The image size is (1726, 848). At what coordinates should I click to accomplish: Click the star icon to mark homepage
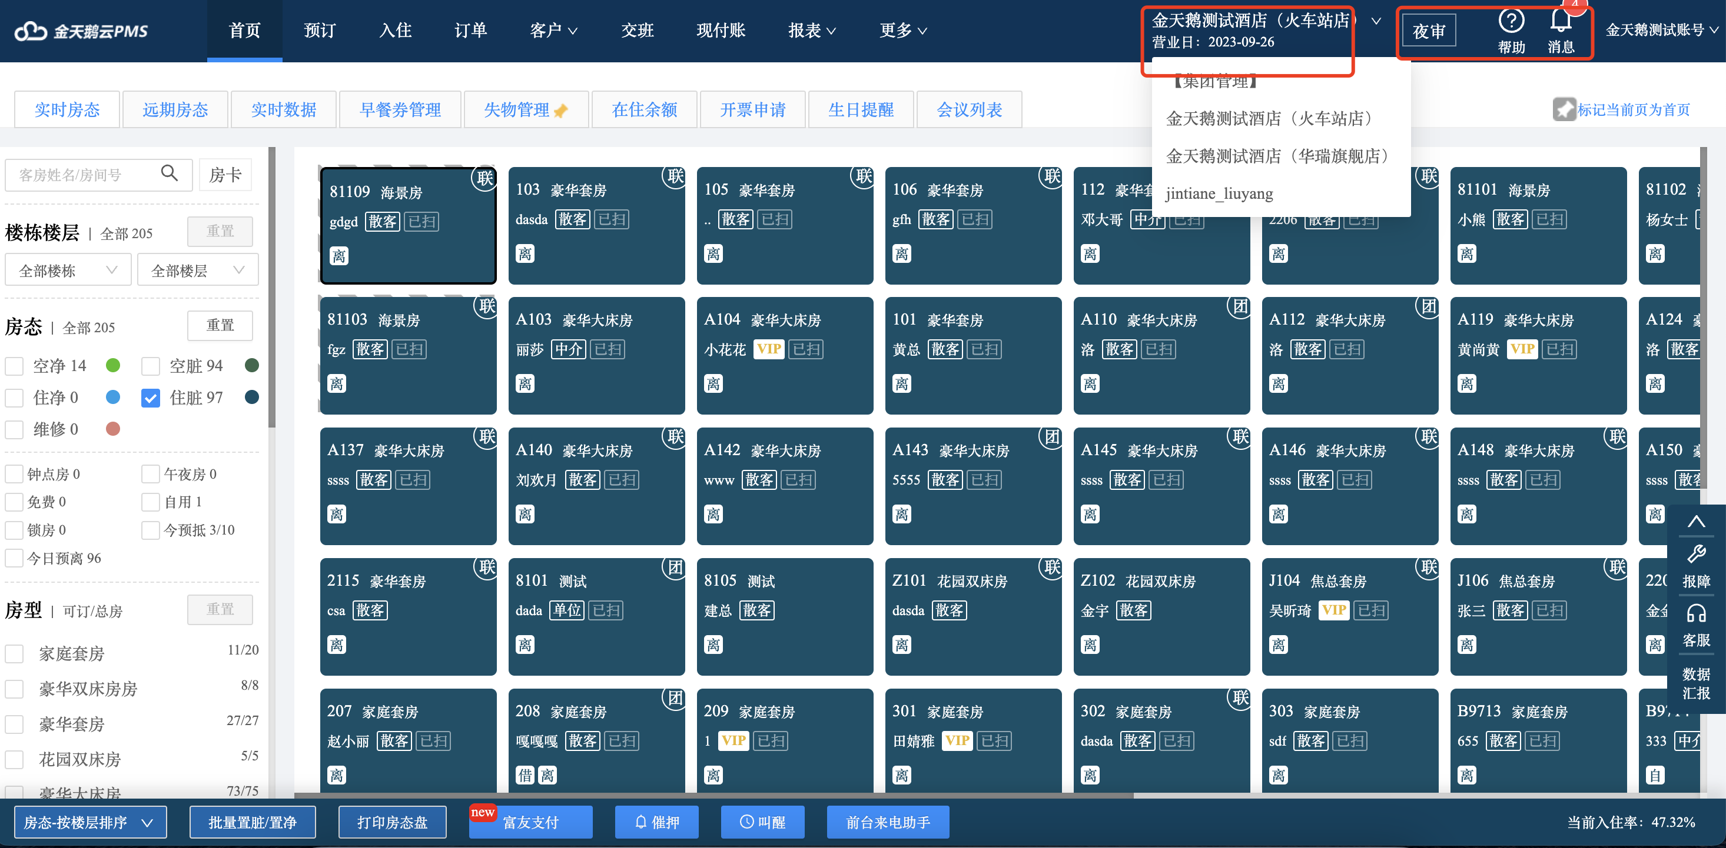click(1564, 109)
